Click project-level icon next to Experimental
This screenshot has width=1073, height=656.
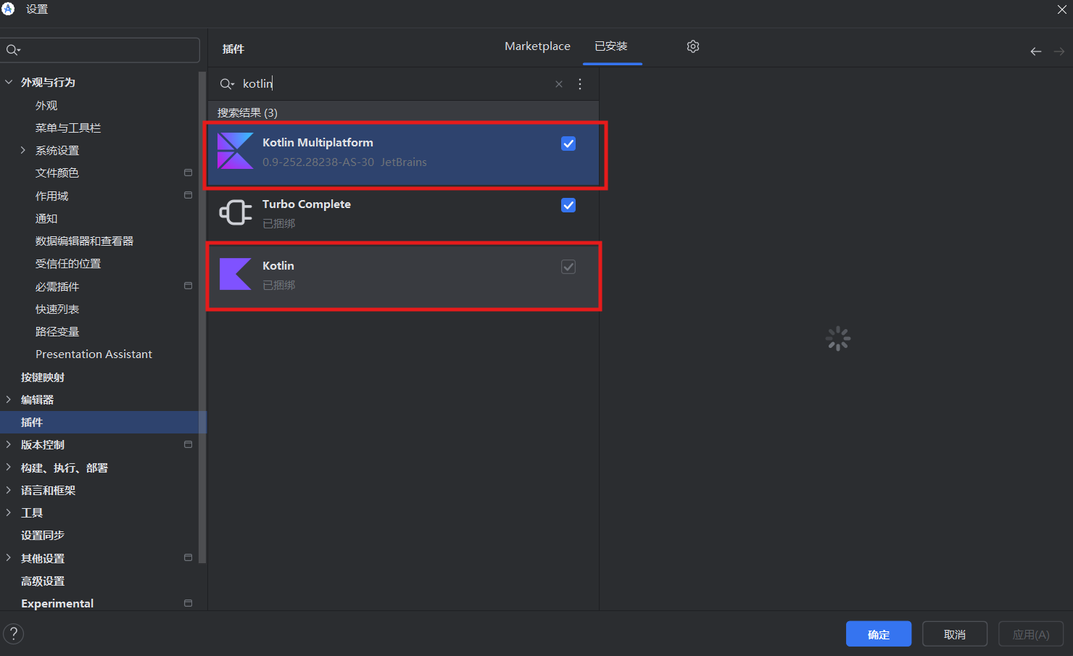tap(188, 603)
